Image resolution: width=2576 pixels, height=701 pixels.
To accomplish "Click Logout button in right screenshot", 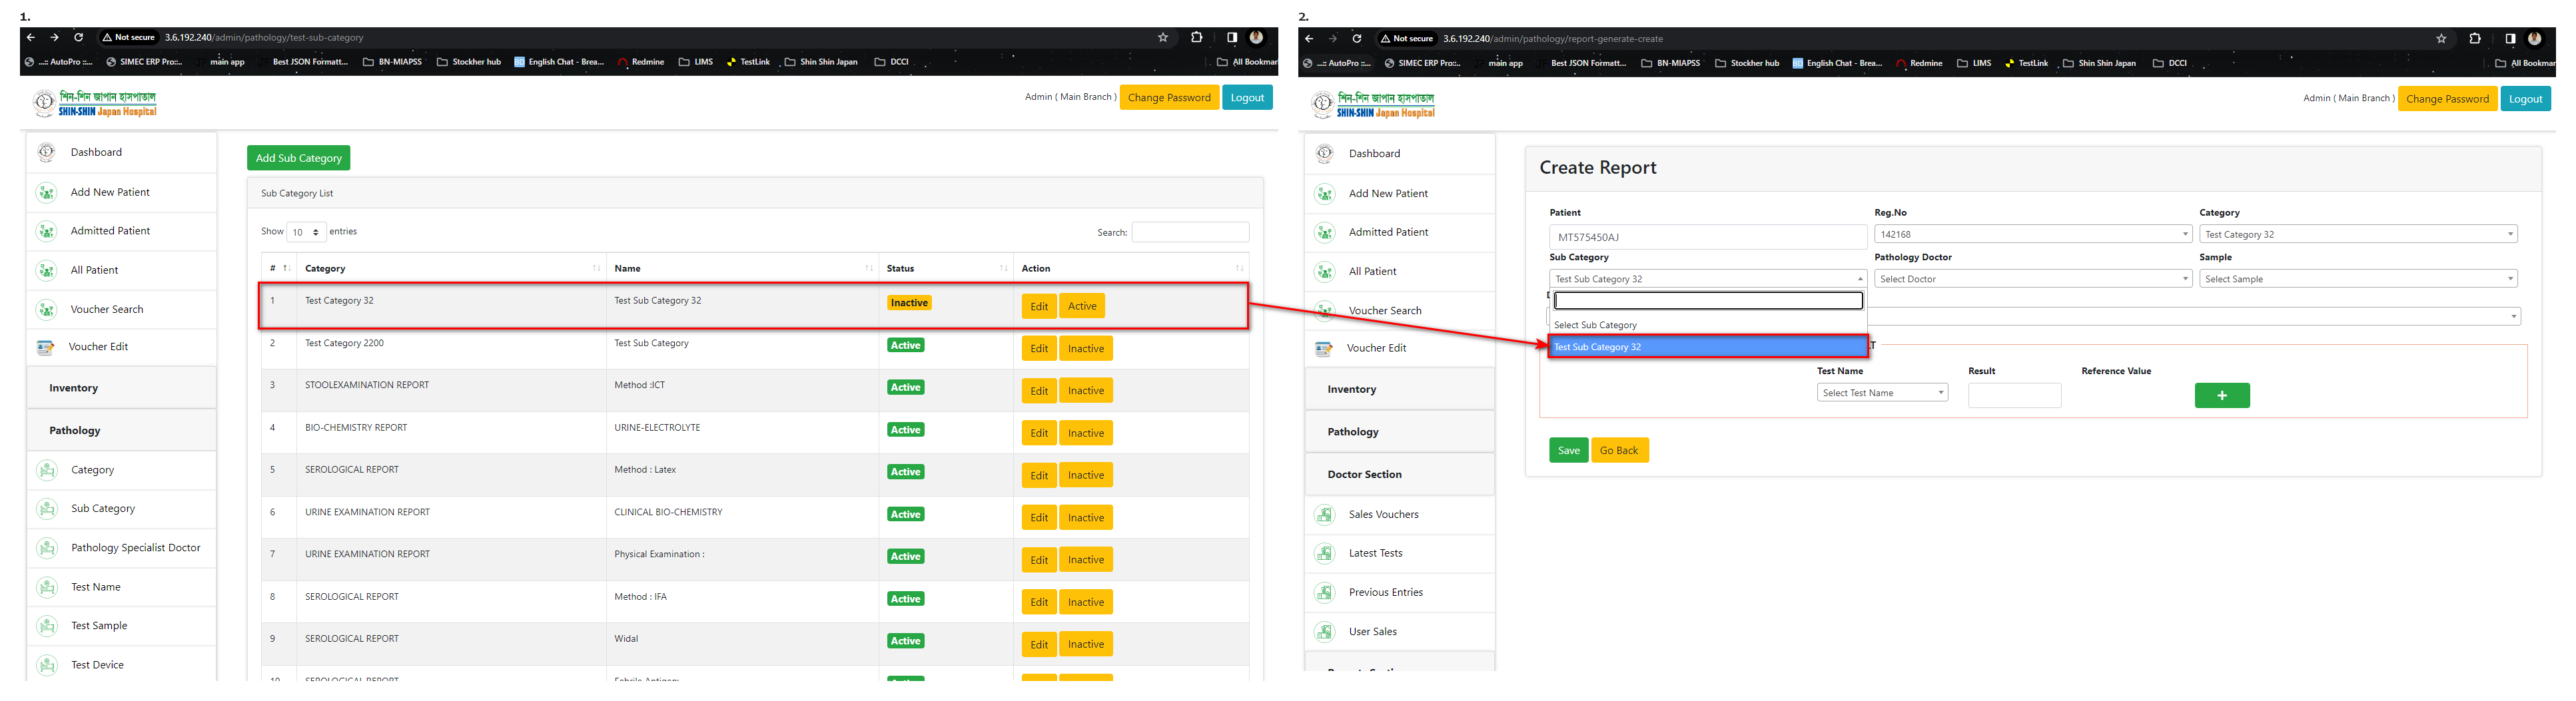I will point(2525,99).
